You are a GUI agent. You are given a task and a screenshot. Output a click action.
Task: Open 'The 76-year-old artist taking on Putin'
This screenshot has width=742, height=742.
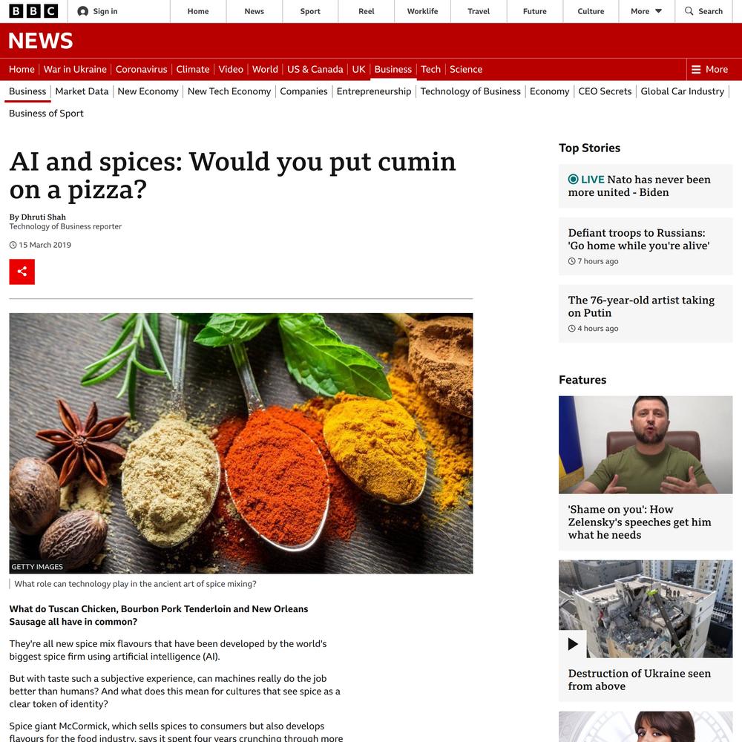[x=641, y=306]
